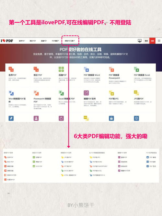Click the purple stamp watermark tool icon

click(x=36, y=118)
